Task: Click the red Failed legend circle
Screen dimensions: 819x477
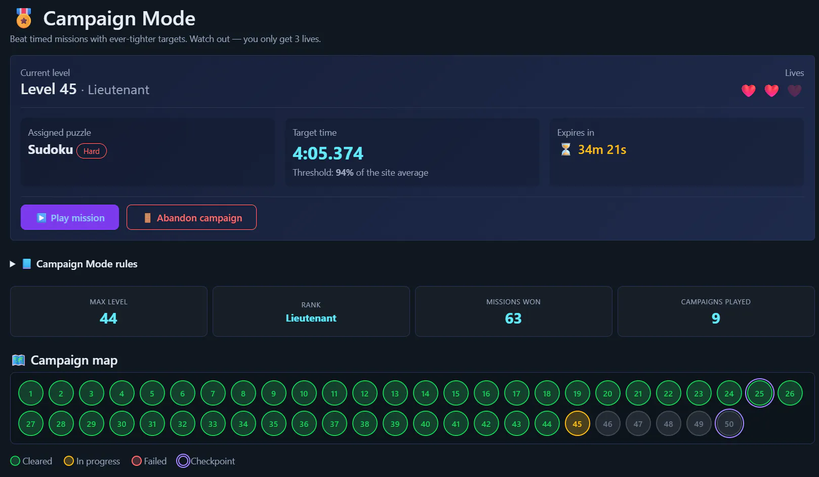Action: click(137, 461)
